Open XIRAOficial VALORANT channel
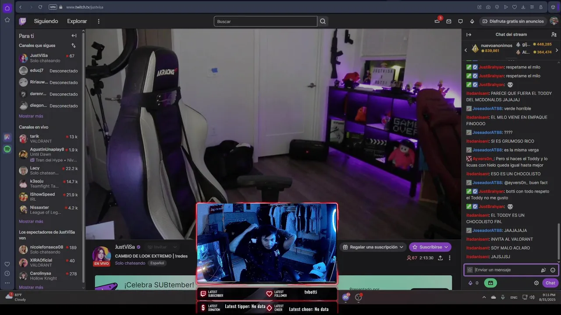This screenshot has width=561, height=315. coord(48,263)
